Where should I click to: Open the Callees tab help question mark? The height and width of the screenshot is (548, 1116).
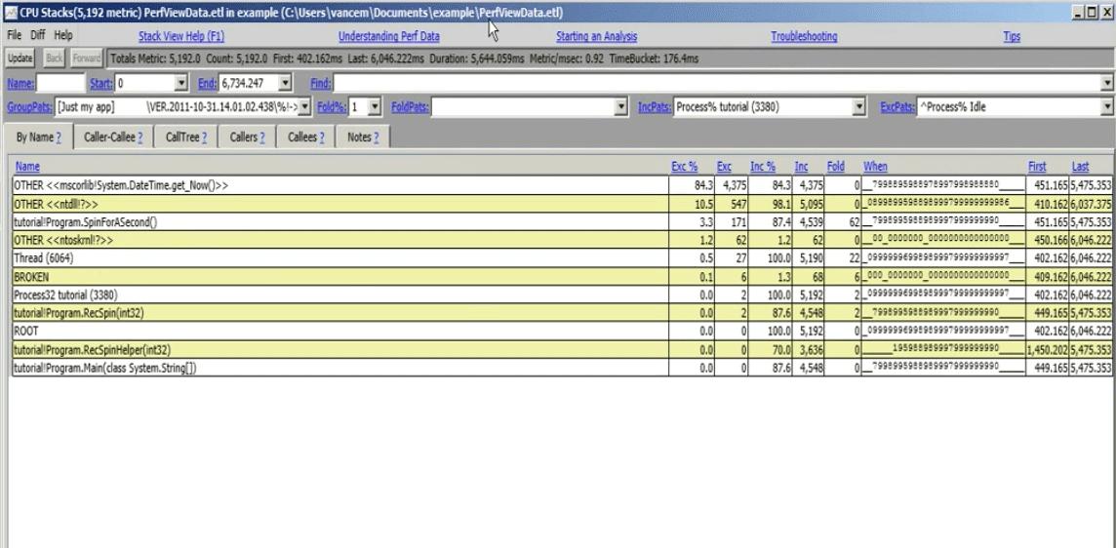(322, 137)
